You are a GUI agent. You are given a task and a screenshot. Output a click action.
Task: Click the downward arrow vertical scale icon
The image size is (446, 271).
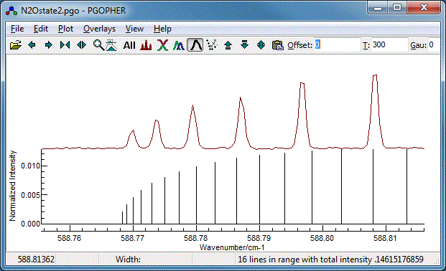(244, 45)
